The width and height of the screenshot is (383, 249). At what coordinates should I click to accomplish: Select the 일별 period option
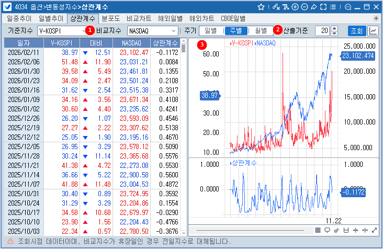click(210, 31)
